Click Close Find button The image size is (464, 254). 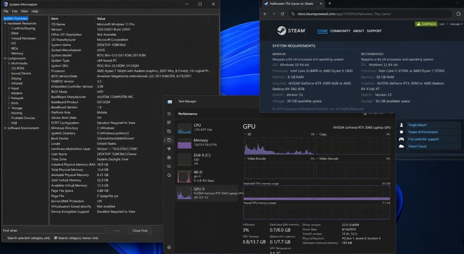[x=140, y=230]
